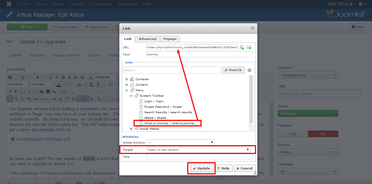The height and width of the screenshot is (184, 372).
Task: Open the Font size dropdown in the editor
Action: click(43, 84)
